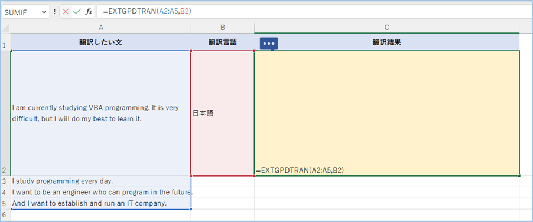Click the EXTGPDTRAN formula inside cell C2
This screenshot has width=533, height=222.
[x=300, y=170]
